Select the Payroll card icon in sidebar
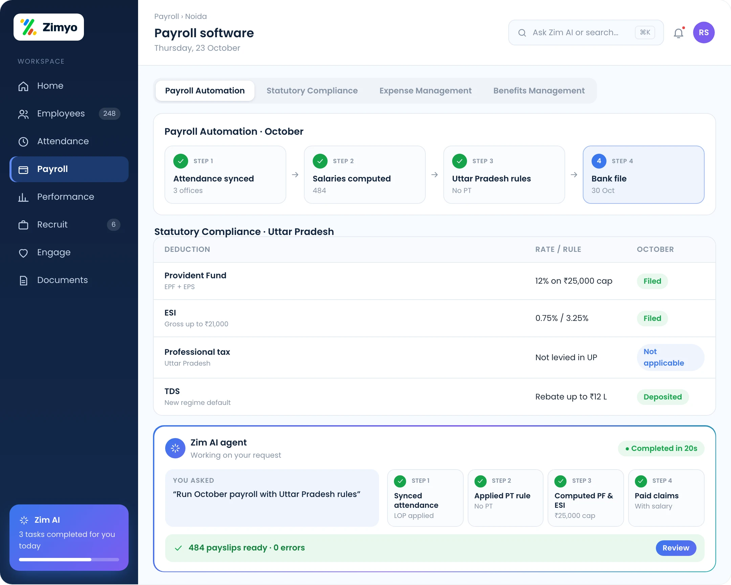Viewport: 731px width, 585px height. [x=23, y=170]
